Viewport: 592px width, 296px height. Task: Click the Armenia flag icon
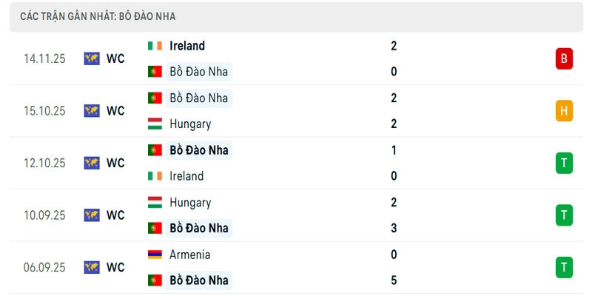(155, 255)
